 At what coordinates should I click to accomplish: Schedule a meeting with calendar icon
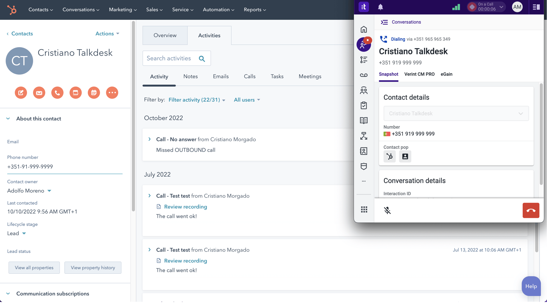click(94, 93)
